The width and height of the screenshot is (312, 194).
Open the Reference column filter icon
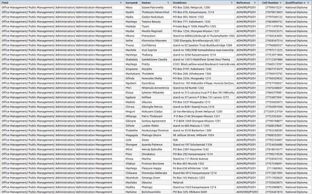pos(255,3)
